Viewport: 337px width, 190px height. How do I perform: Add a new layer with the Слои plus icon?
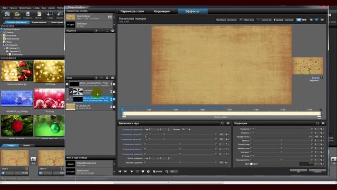(96, 78)
